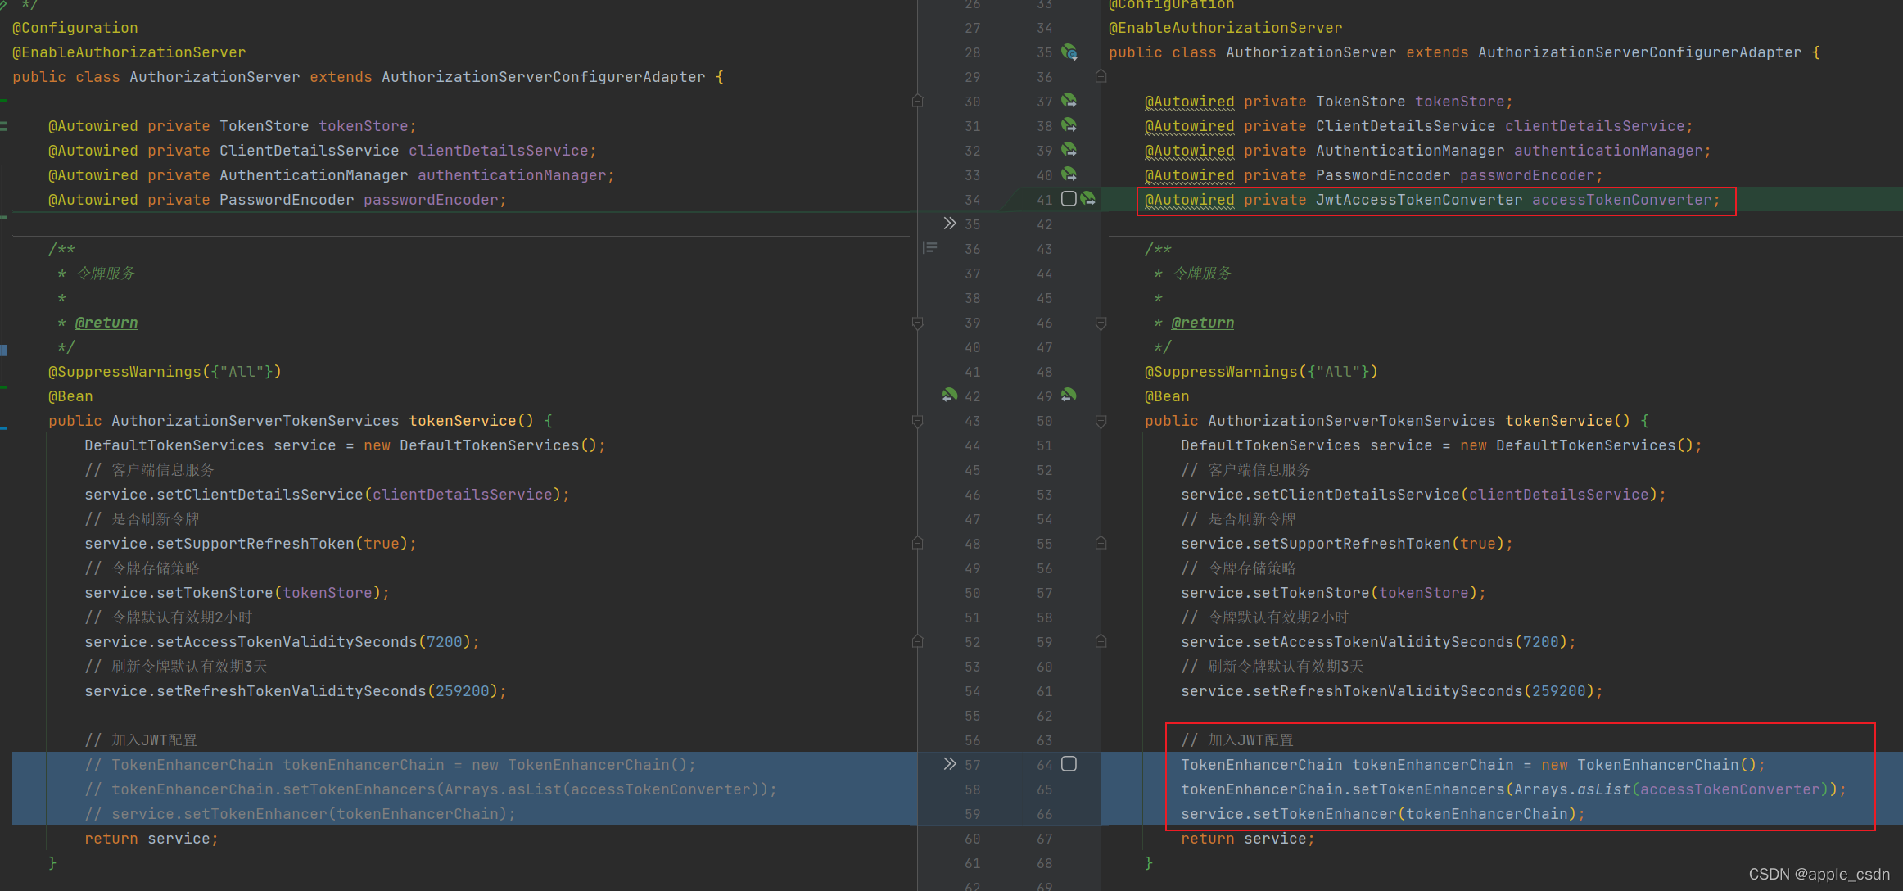Screen dimensions: 1903x891
Task: Tick the include-change checkbox at line 41
Action: tap(1069, 199)
